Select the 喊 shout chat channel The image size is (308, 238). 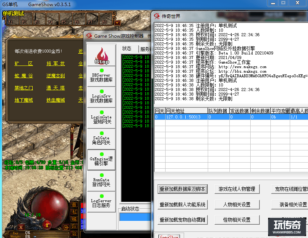74,219
